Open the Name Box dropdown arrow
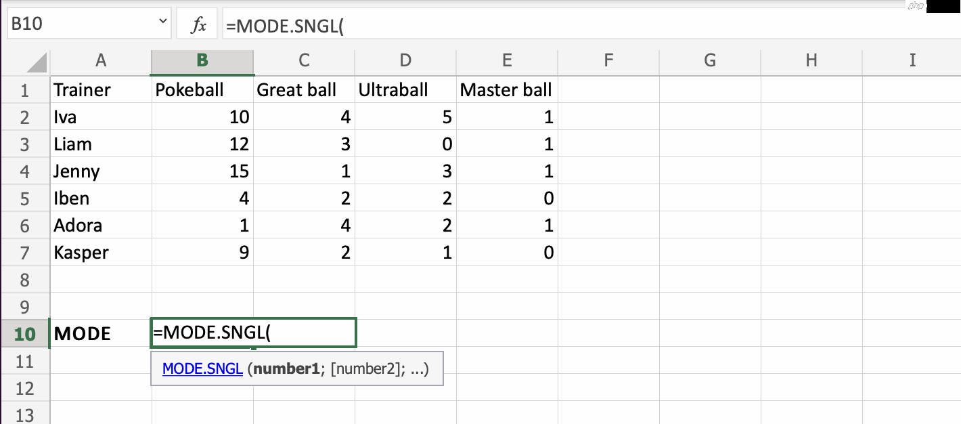Image resolution: width=961 pixels, height=424 pixels. coord(163,22)
